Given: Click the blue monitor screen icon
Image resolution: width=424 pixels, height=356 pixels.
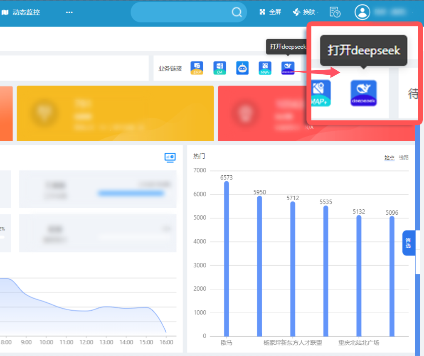Looking at the screenshot, I should pos(170,157).
